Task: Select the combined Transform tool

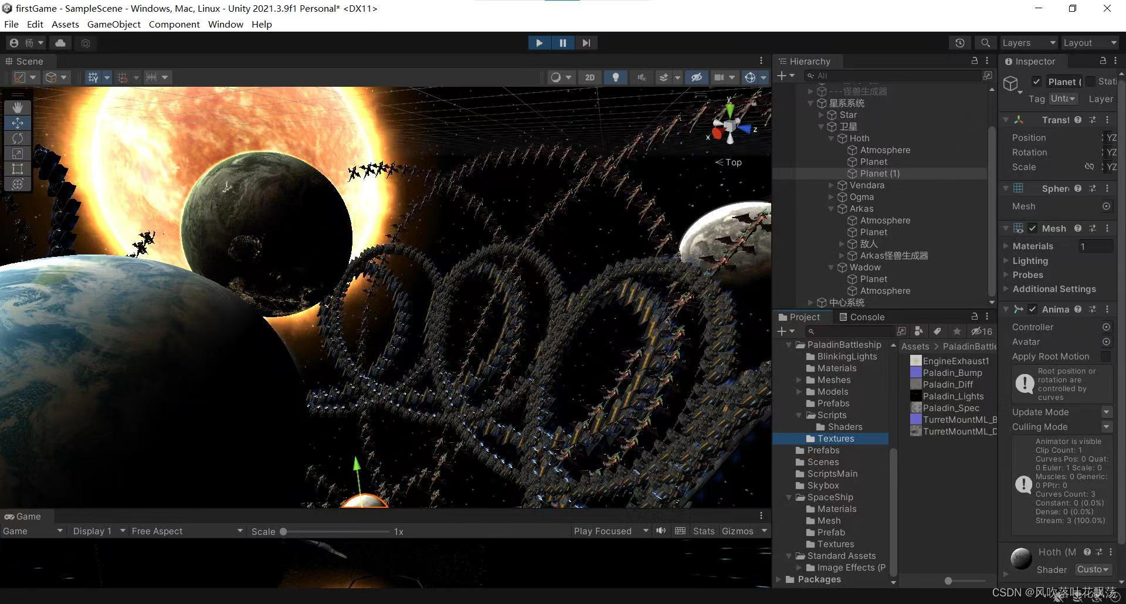Action: tap(18, 184)
